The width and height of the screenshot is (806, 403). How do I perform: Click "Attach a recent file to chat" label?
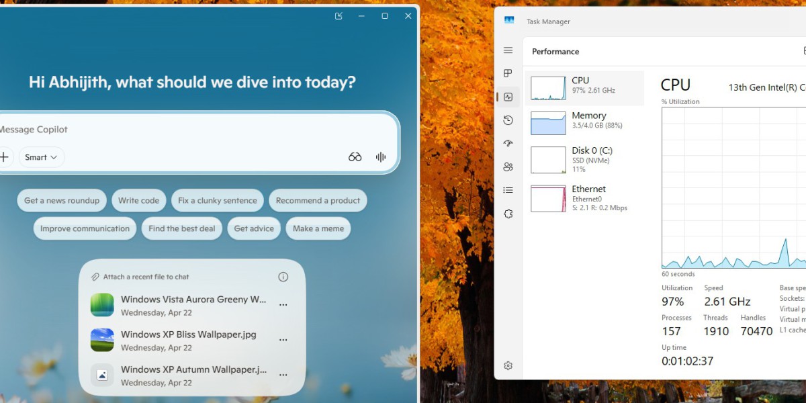pyautogui.click(x=146, y=277)
